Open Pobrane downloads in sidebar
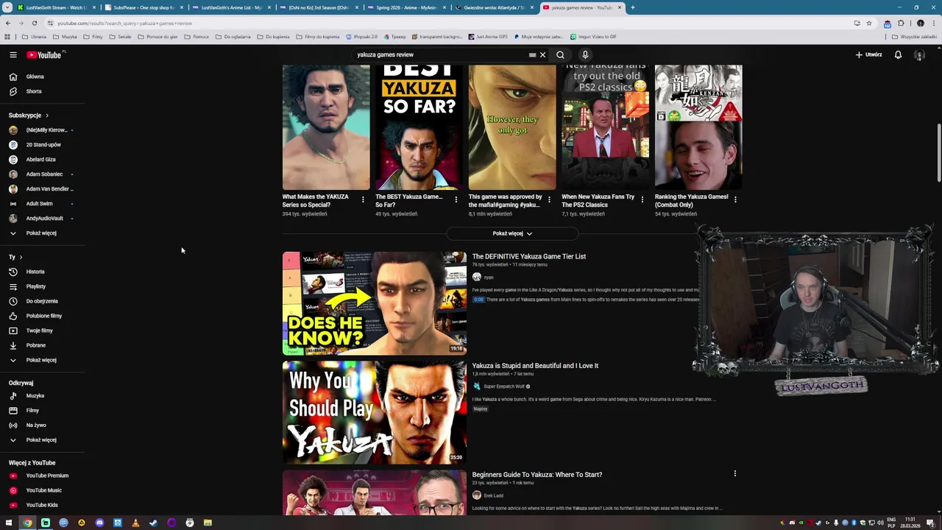This screenshot has height=530, width=942. click(x=35, y=345)
